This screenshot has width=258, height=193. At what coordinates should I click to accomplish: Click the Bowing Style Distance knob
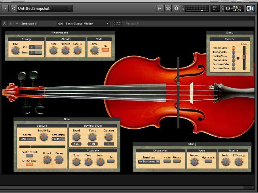coord(109,137)
